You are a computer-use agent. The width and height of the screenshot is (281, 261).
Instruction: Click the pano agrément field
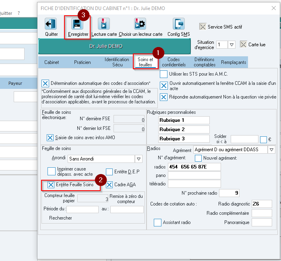click(x=194, y=175)
